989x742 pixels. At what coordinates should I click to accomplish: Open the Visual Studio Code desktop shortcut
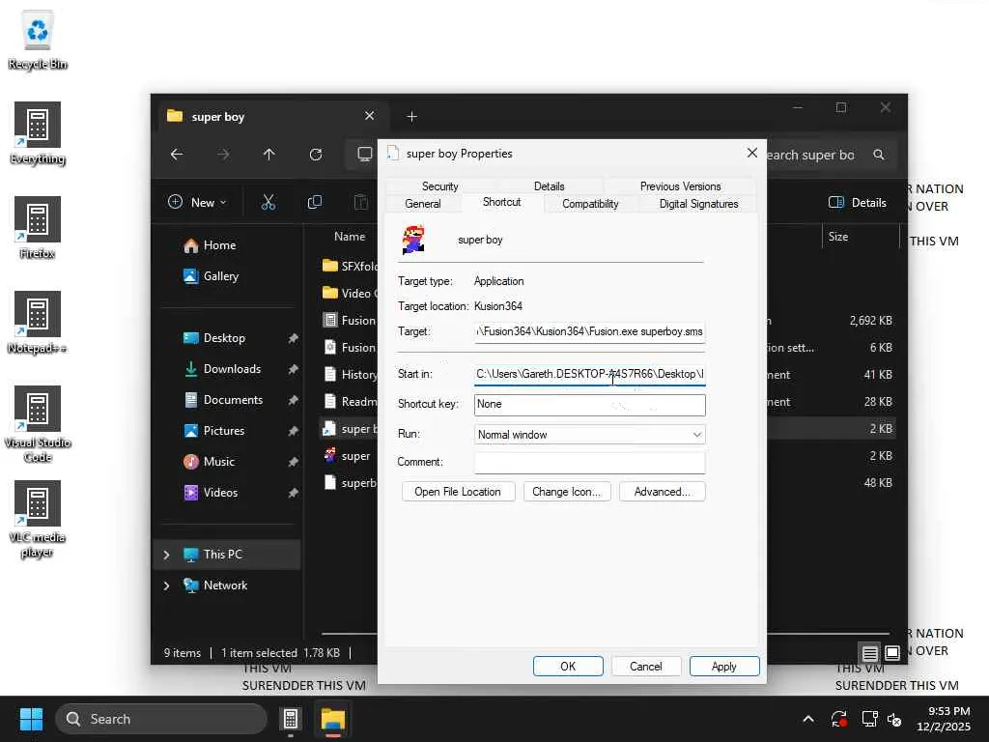pyautogui.click(x=38, y=425)
